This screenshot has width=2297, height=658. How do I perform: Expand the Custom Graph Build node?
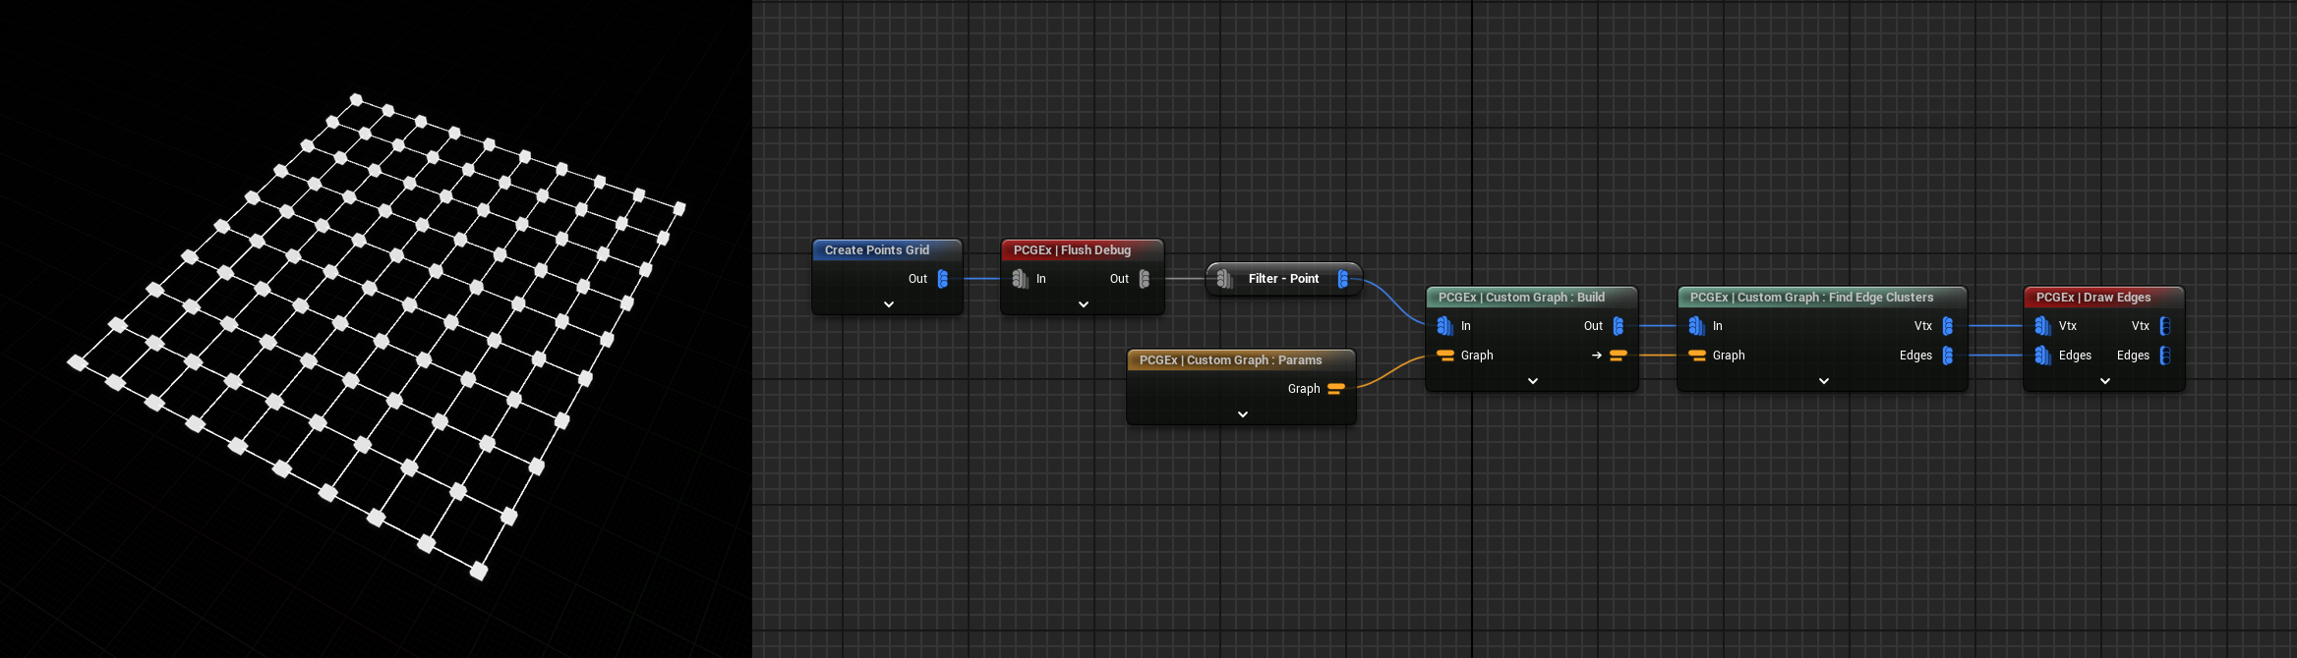(1532, 381)
